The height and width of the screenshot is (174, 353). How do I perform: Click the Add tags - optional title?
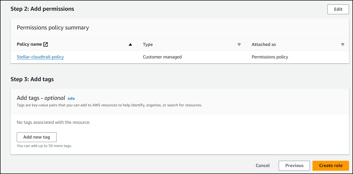pos(41,98)
